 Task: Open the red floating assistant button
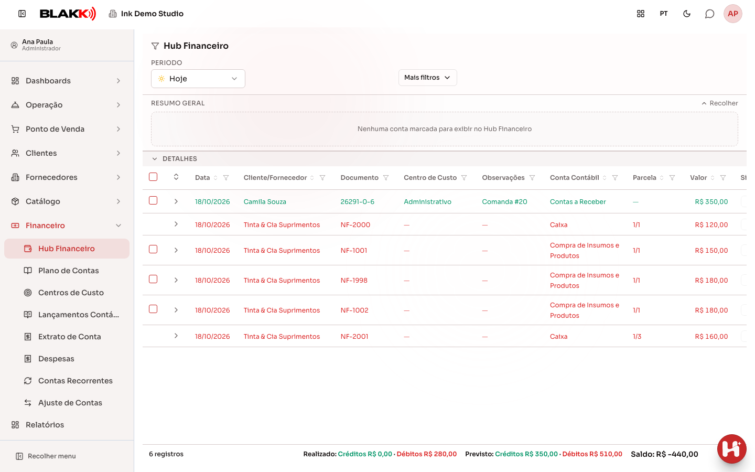tap(732, 449)
